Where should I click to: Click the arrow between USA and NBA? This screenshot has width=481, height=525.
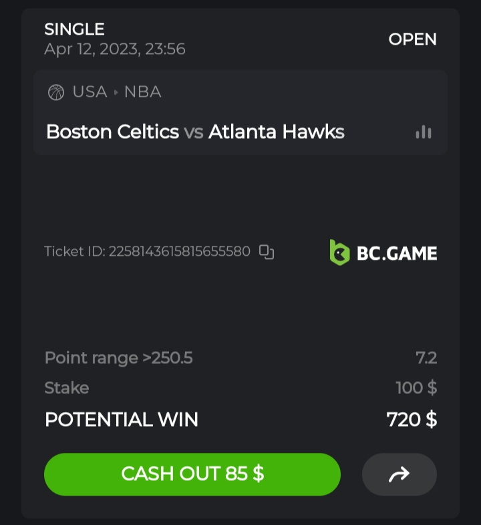pyautogui.click(x=116, y=92)
